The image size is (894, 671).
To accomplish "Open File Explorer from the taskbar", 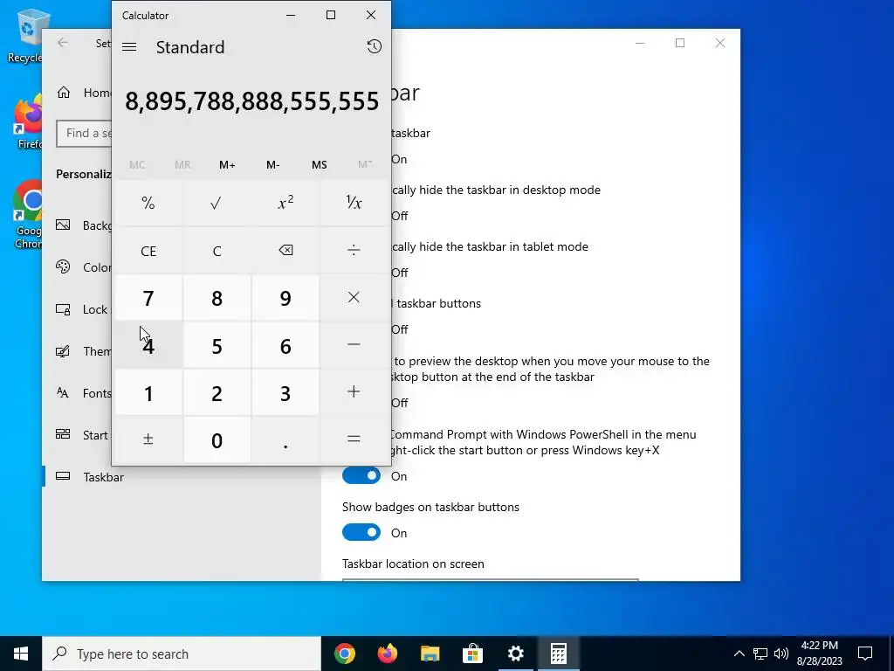I will point(430,654).
